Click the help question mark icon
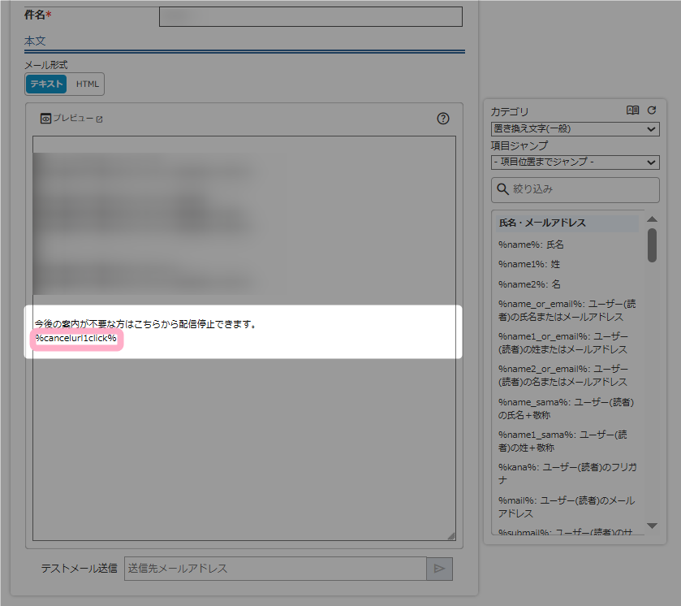 (x=443, y=119)
